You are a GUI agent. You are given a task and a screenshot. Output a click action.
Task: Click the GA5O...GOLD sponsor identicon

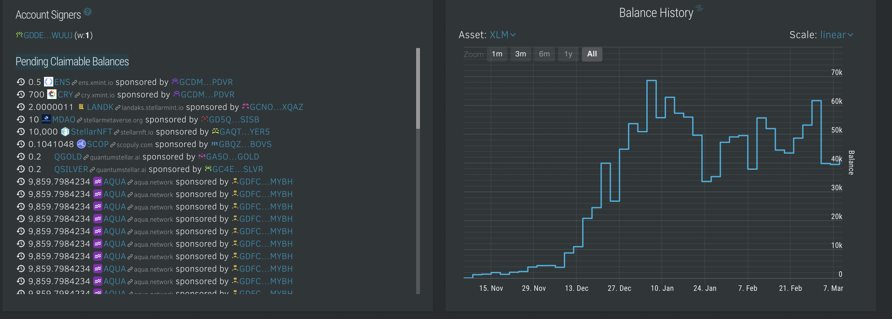tap(202, 156)
